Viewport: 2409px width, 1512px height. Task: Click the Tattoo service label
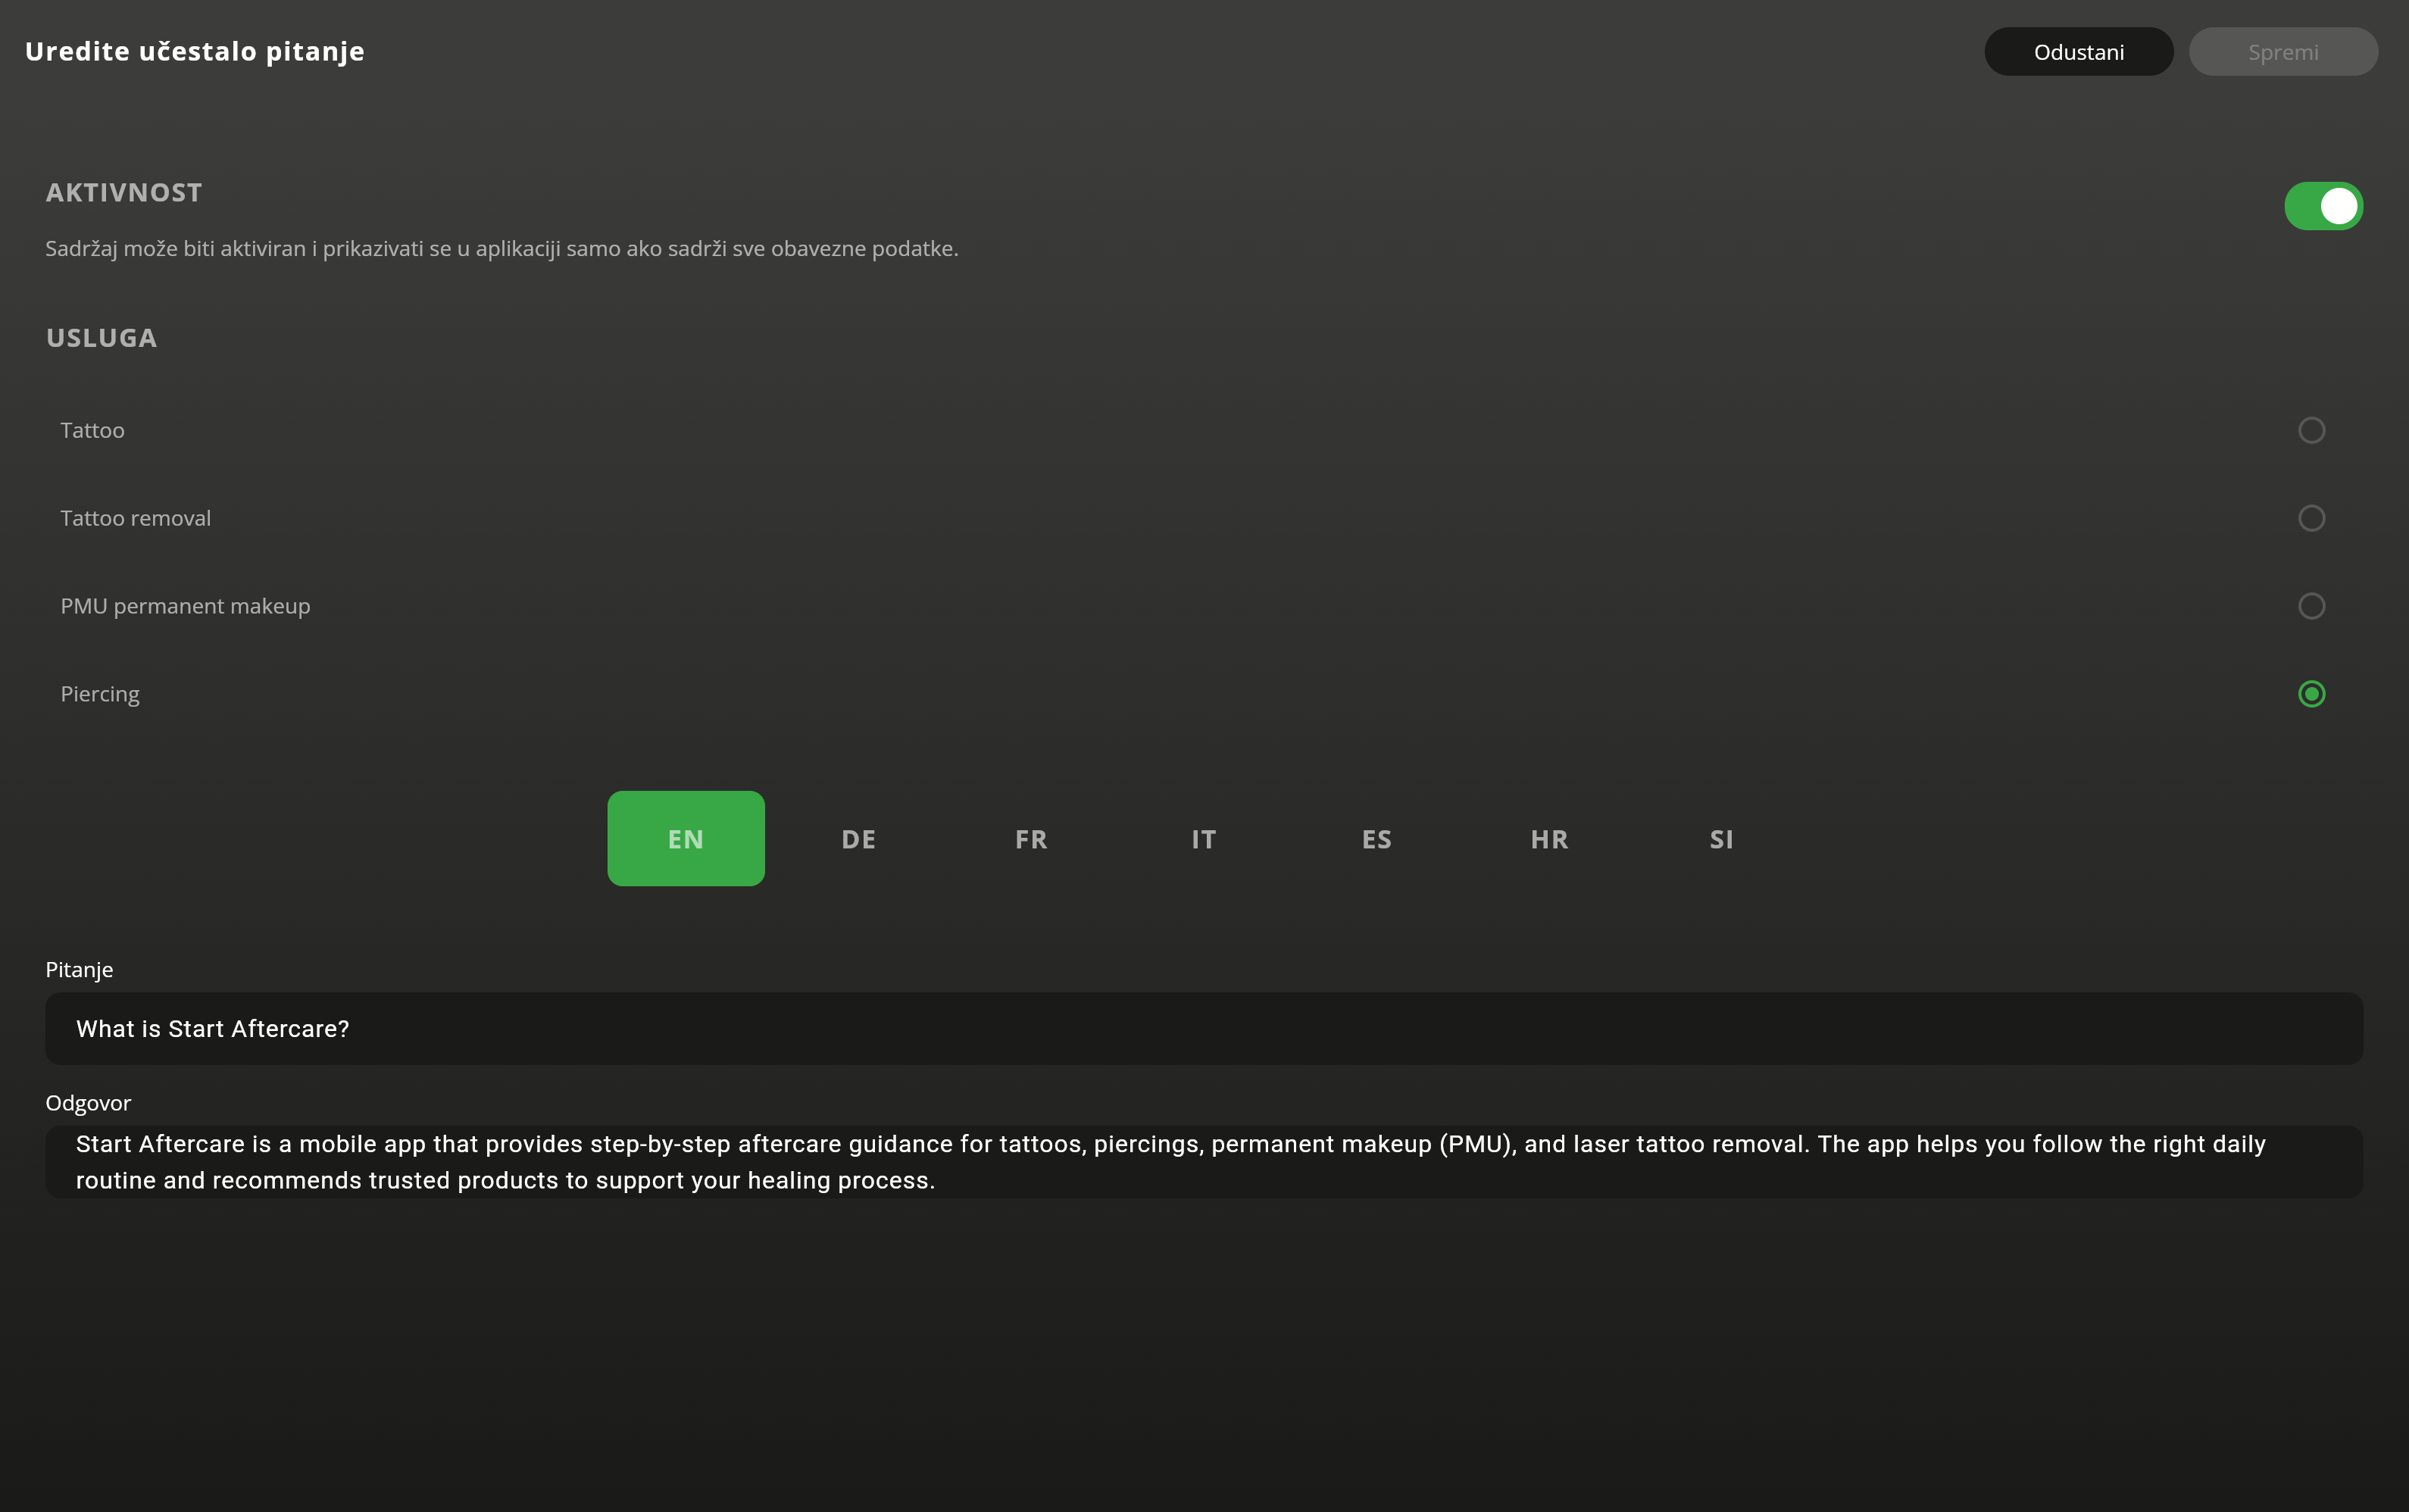[92, 431]
